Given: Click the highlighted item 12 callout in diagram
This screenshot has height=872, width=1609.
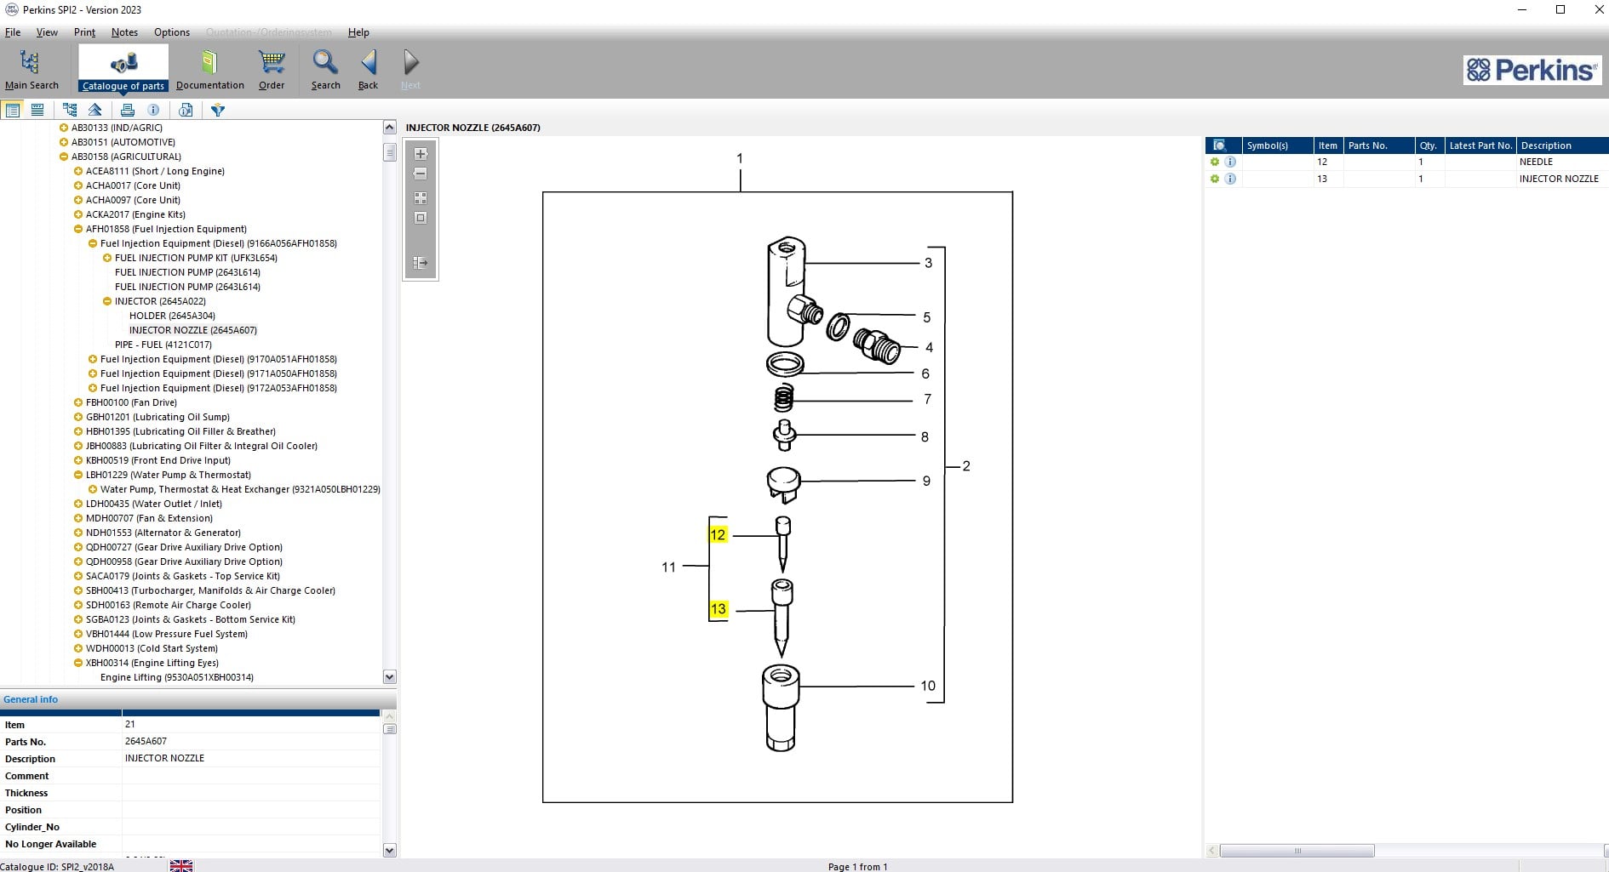Looking at the screenshot, I should (x=718, y=534).
